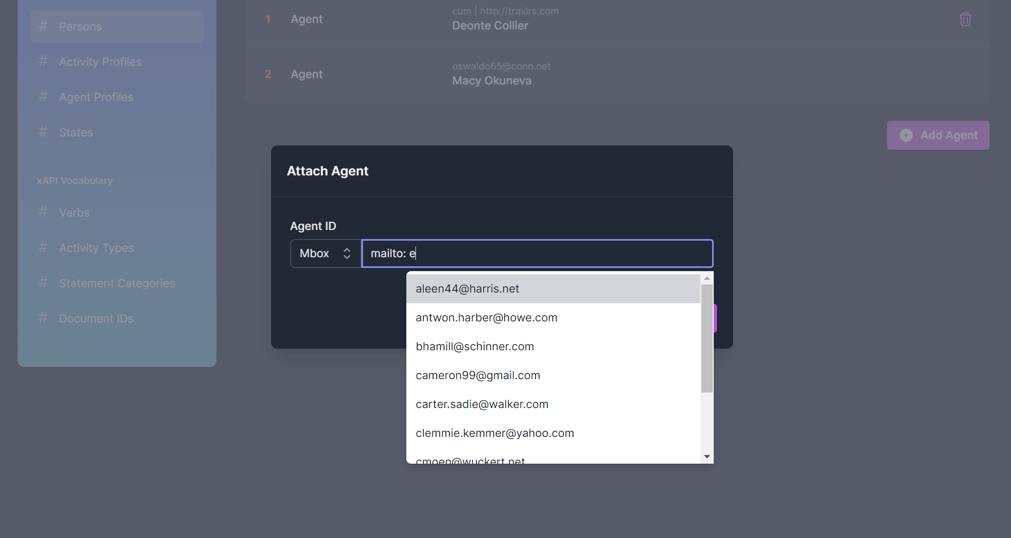Screen dimensions: 1011x538
Task: Open Activity Profiles in sidebar
Action: 100,62
